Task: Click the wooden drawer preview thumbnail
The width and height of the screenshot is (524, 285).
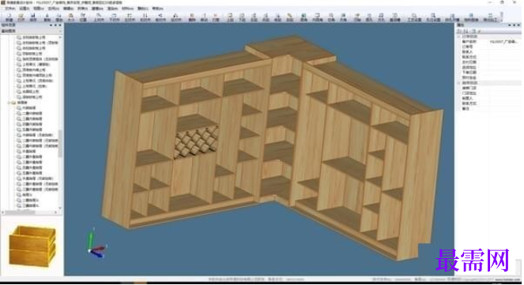Action: pyautogui.click(x=32, y=246)
